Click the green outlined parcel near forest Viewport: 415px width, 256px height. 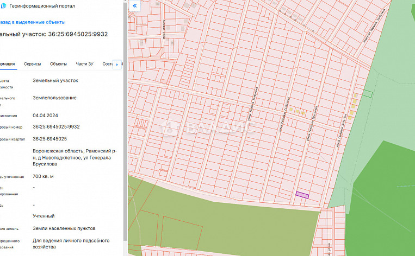point(368,93)
